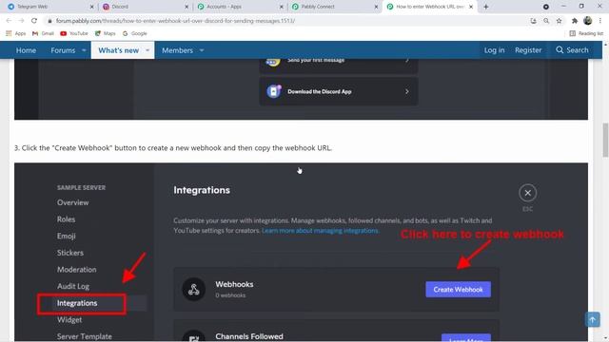Viewport: 609px width, 342px height.
Task: Select Moderation in settings sidebar
Action: pyautogui.click(x=76, y=269)
